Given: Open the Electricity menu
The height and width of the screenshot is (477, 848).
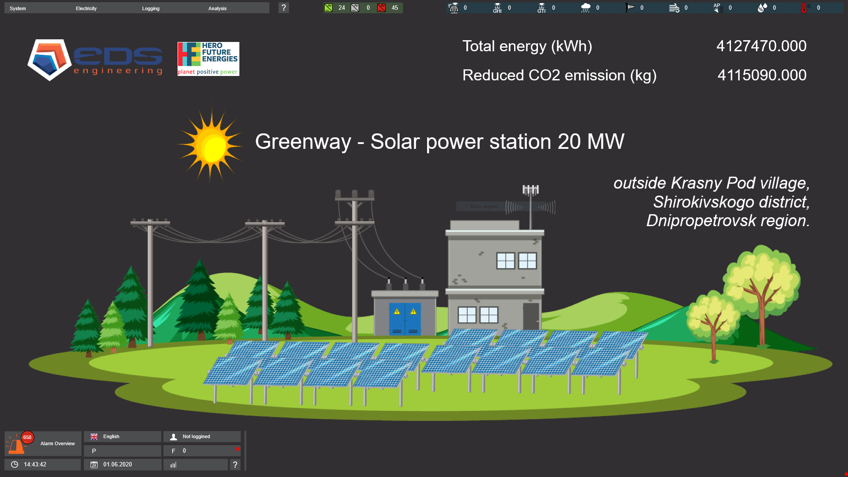Looking at the screenshot, I should pos(86,8).
